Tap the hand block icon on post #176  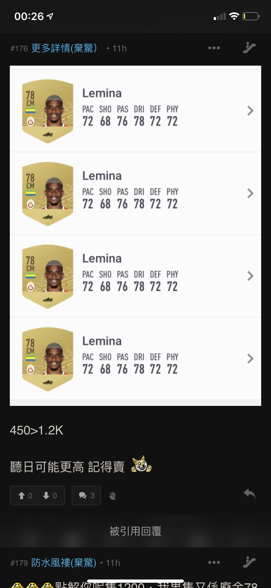[112, 496]
